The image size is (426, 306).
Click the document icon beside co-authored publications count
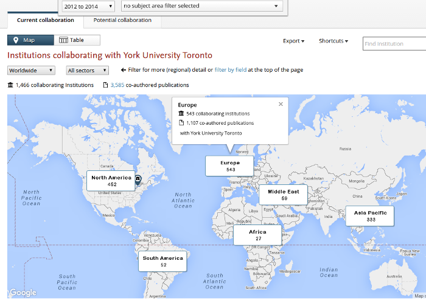tap(105, 85)
